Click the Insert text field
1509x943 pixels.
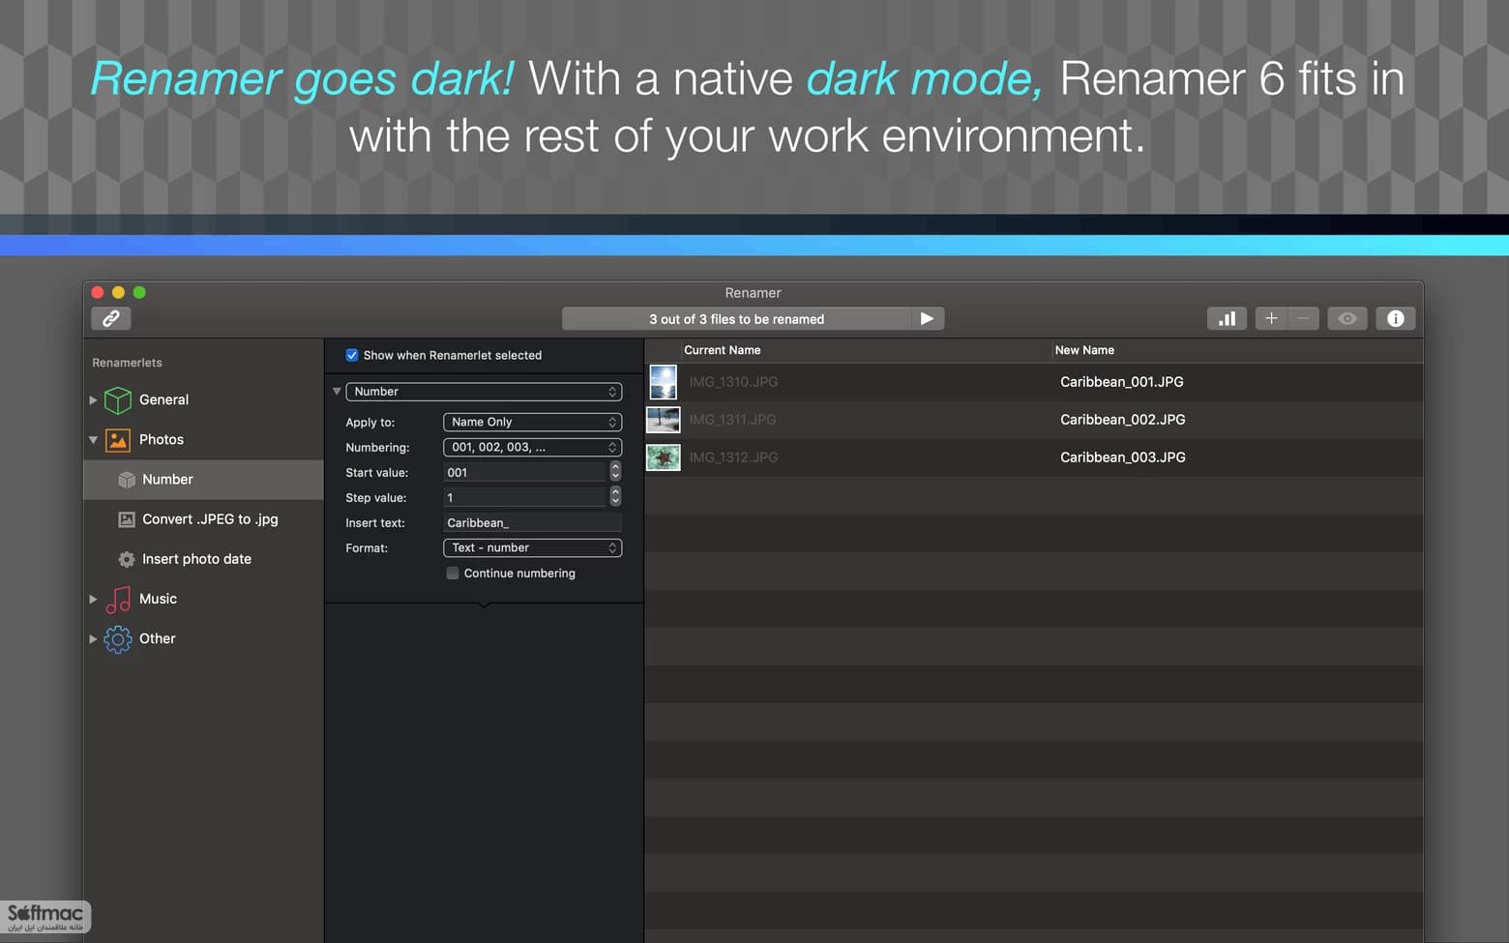tap(532, 522)
